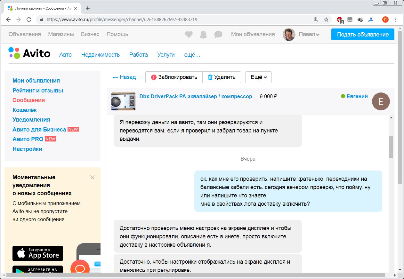Open the AdBlock extension icon
Image resolution: width=404 pixels, height=279 pixels.
coord(340,20)
